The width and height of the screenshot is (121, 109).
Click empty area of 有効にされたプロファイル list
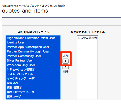[87, 70]
